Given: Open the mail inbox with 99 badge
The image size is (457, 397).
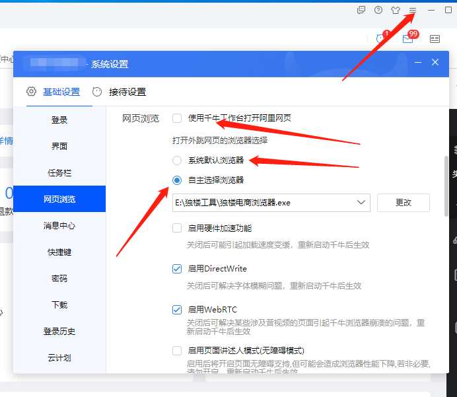Looking at the screenshot, I should 408,39.
